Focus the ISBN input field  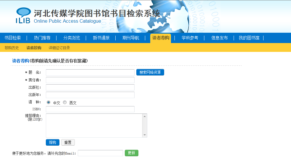pyautogui.click(x=90, y=109)
